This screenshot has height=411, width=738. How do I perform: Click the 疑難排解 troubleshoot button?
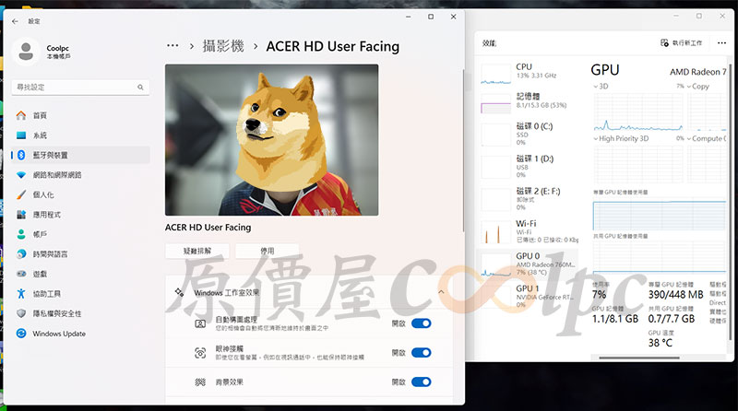[x=197, y=251]
